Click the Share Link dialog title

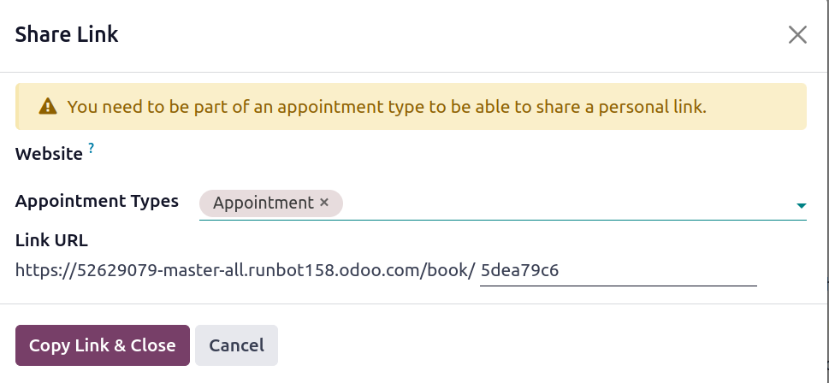click(67, 35)
